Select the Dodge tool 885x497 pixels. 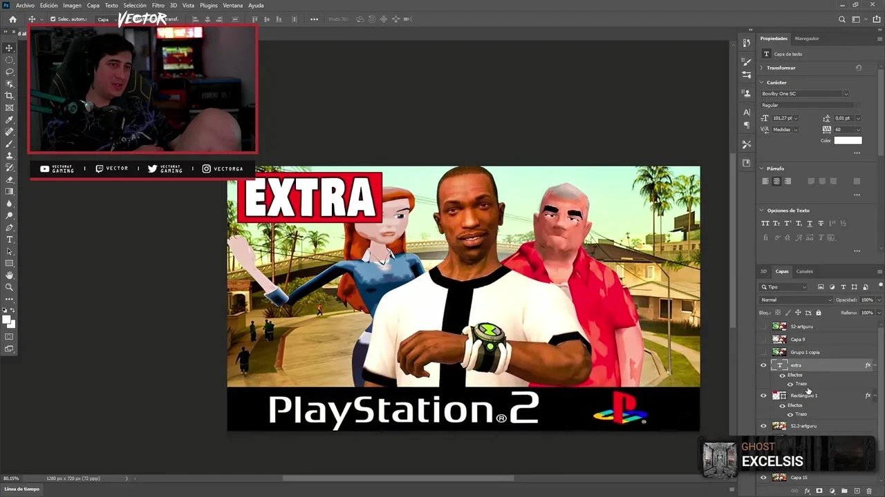[10, 215]
